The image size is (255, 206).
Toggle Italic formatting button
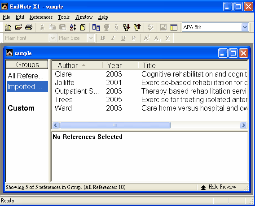[113, 38]
